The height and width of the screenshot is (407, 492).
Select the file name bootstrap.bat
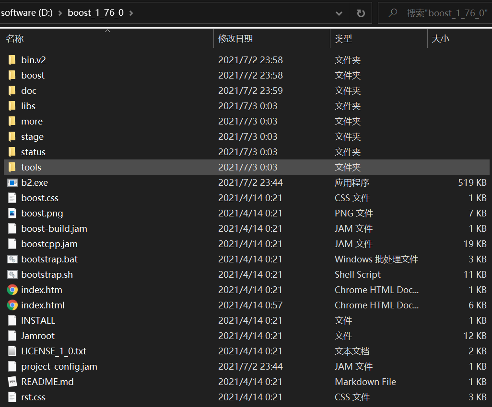49,260
